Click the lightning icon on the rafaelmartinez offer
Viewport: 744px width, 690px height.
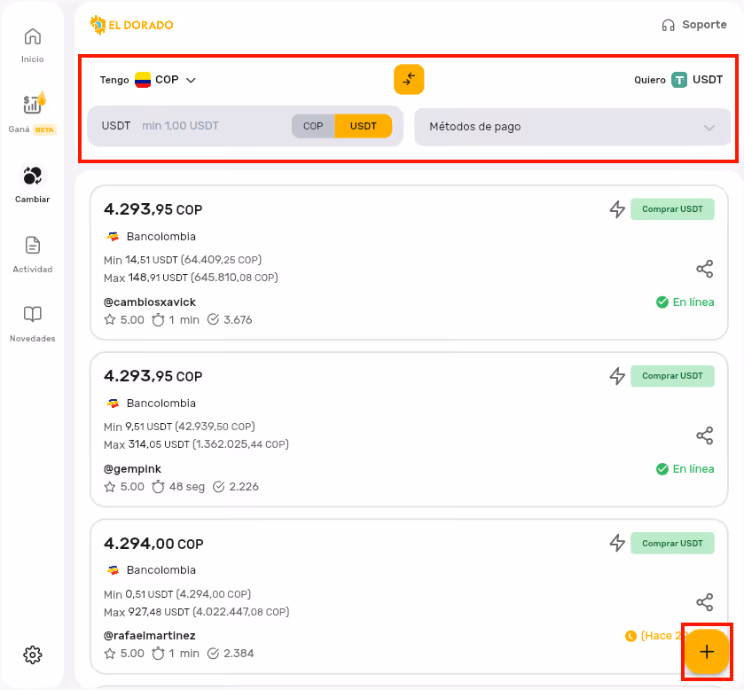click(617, 543)
